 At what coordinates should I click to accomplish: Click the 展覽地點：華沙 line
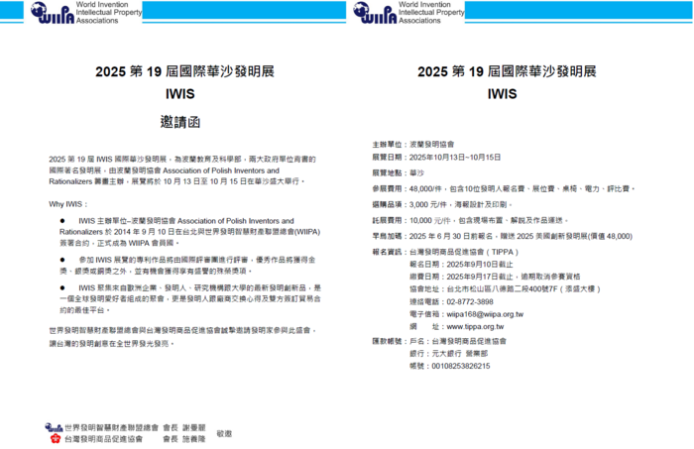click(398, 172)
